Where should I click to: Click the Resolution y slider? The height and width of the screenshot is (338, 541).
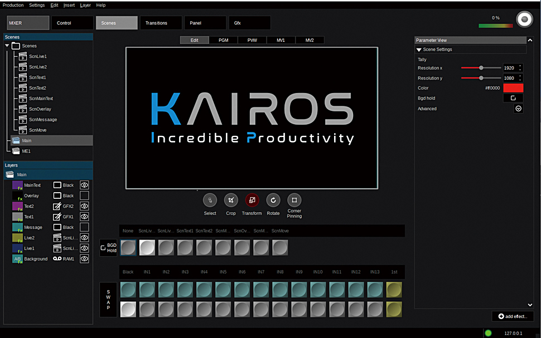[x=481, y=78]
